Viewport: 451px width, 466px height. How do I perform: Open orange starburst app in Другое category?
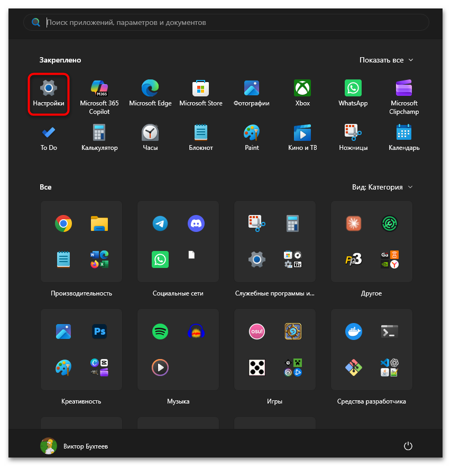coord(354,223)
